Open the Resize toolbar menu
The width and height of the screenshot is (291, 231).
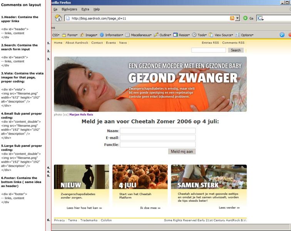(182, 35)
